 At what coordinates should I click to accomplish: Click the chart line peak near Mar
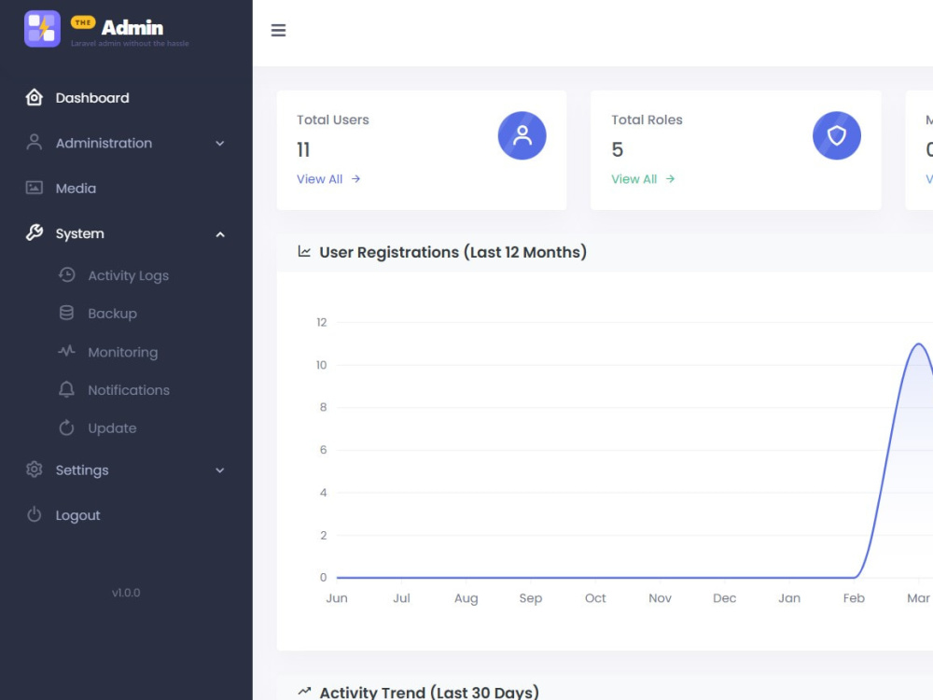coord(918,344)
